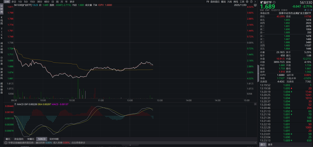
Task: Click the 叠加 overlay button
Action: (x=223, y=2)
